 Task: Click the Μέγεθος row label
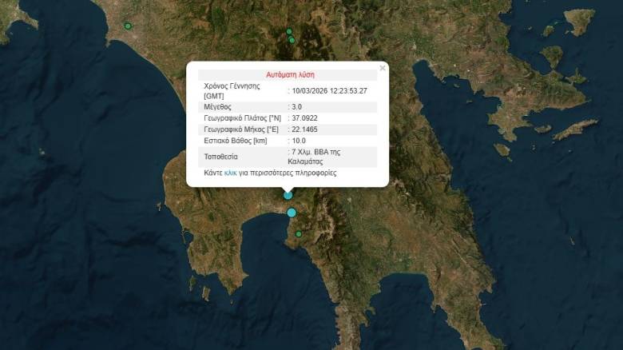pos(217,106)
